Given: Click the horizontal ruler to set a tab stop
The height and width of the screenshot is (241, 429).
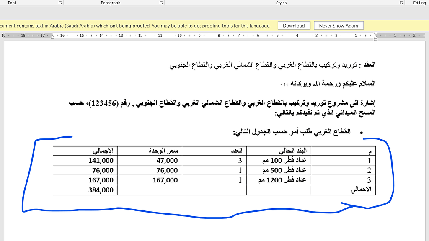Looking at the screenshot, I should coord(209,37).
